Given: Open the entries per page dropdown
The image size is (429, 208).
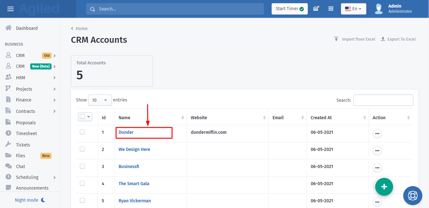Looking at the screenshot, I should 100,100.
